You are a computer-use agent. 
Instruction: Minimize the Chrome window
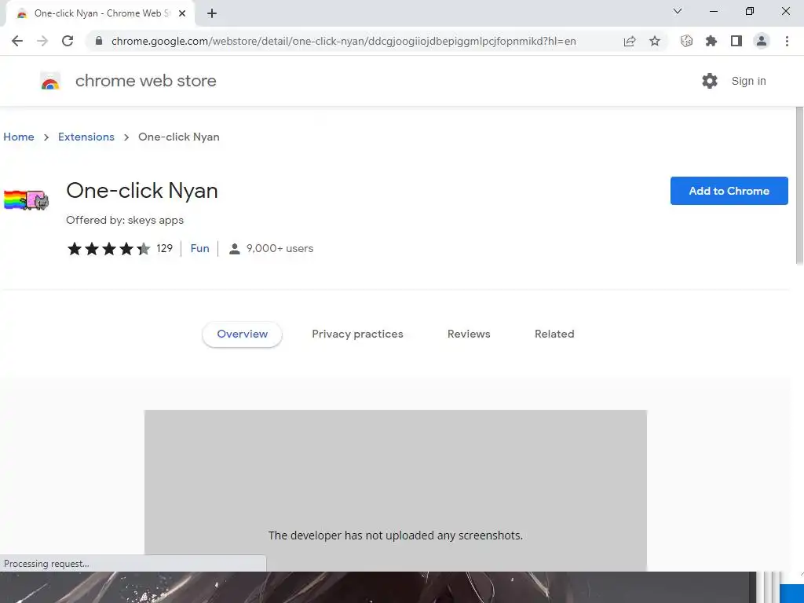(713, 11)
